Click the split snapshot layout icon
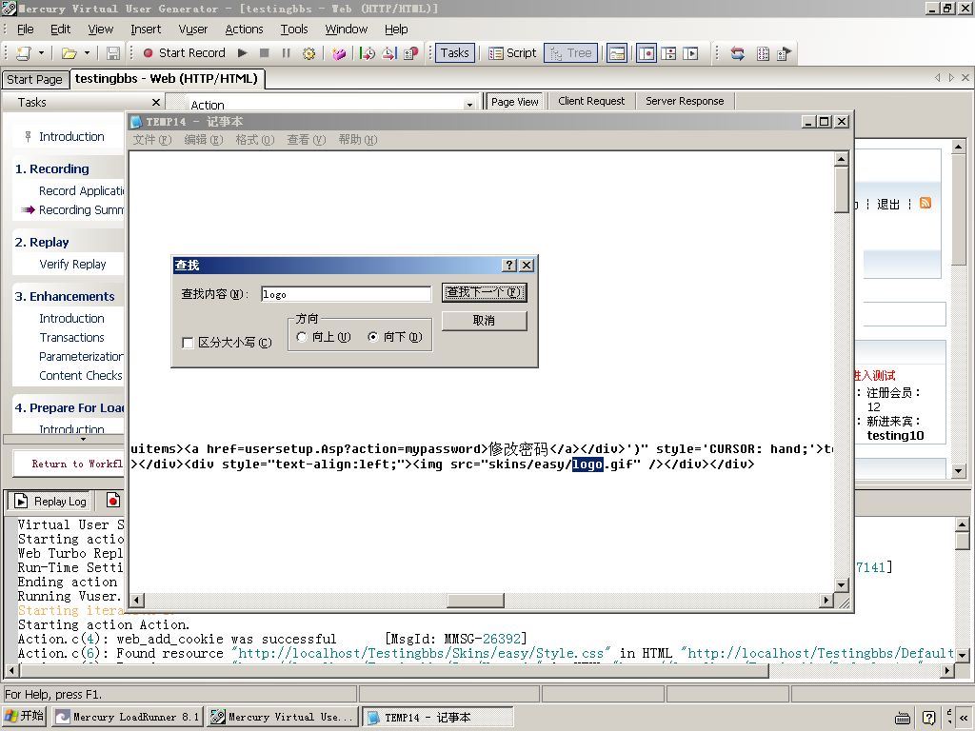The height and width of the screenshot is (731, 975). [x=669, y=53]
